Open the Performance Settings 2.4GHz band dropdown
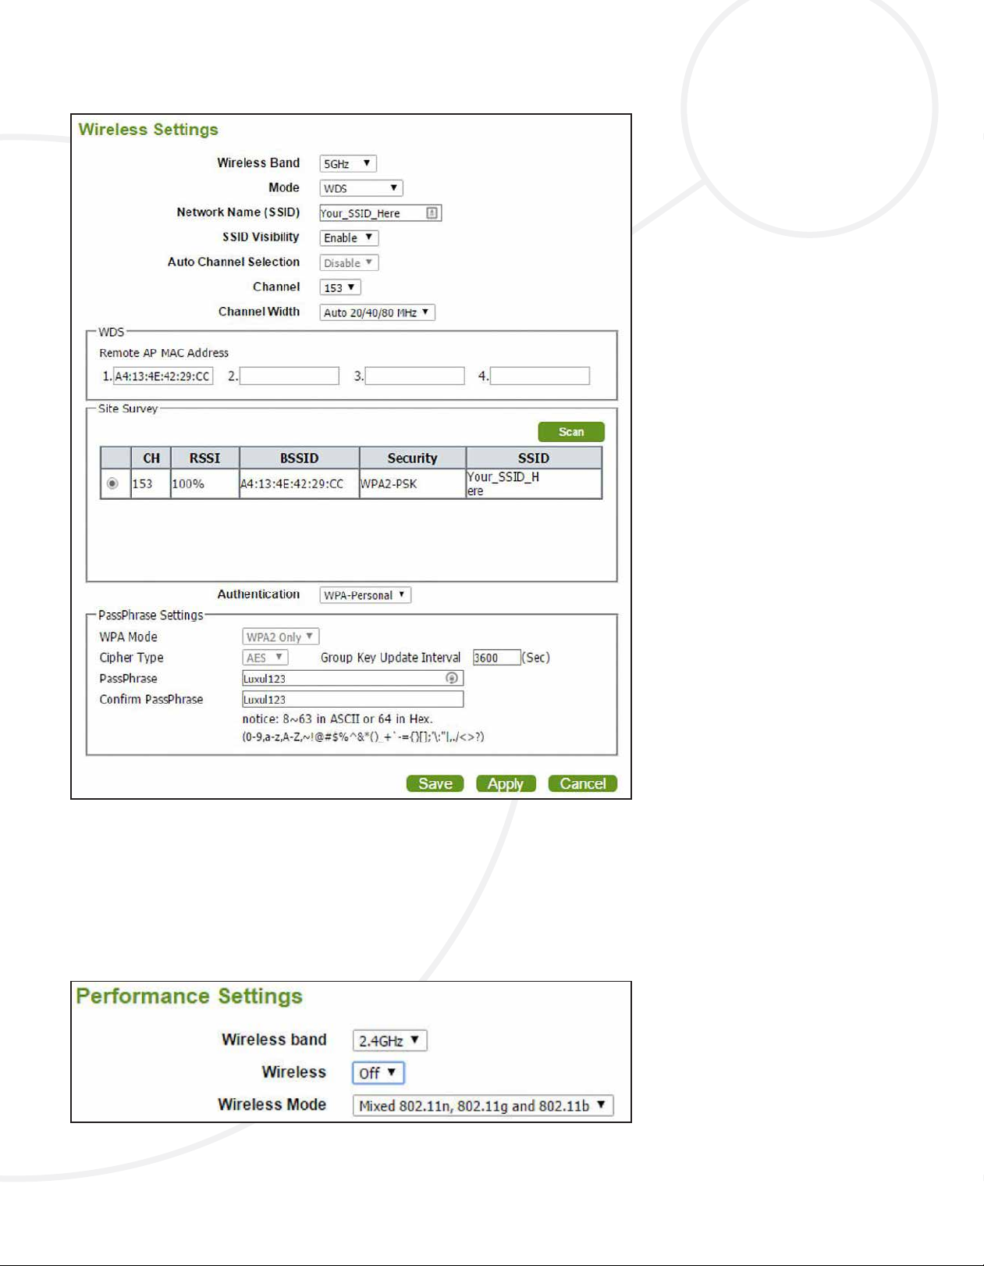The image size is (984, 1266). (389, 1040)
